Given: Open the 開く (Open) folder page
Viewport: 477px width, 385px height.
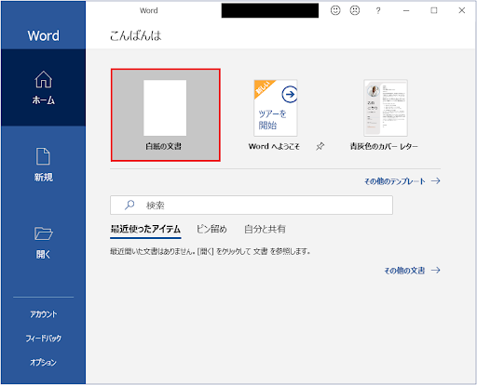Looking at the screenshot, I should (x=44, y=242).
